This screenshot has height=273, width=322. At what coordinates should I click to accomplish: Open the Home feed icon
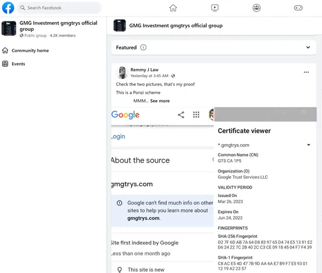pos(173,8)
